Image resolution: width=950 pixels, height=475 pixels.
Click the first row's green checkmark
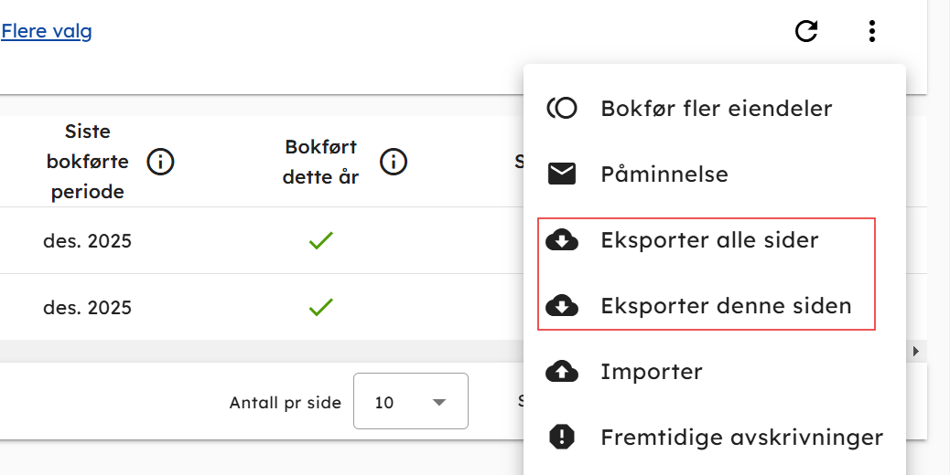tap(320, 241)
